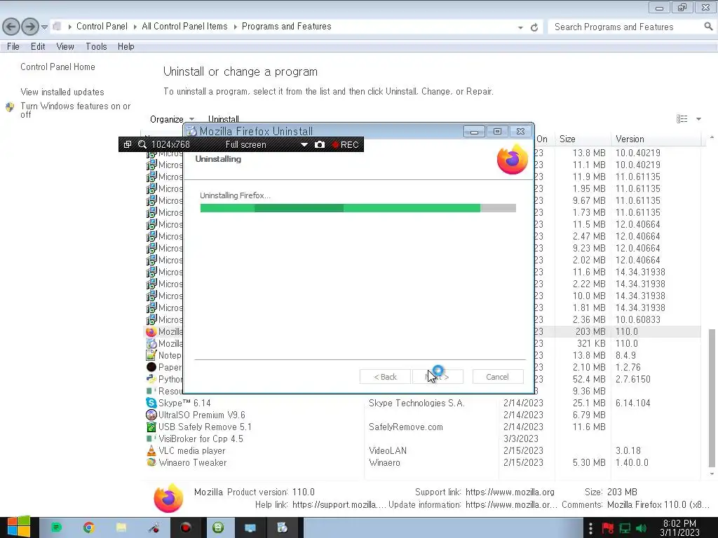Open the recent locations dropdown arrow

44,27
